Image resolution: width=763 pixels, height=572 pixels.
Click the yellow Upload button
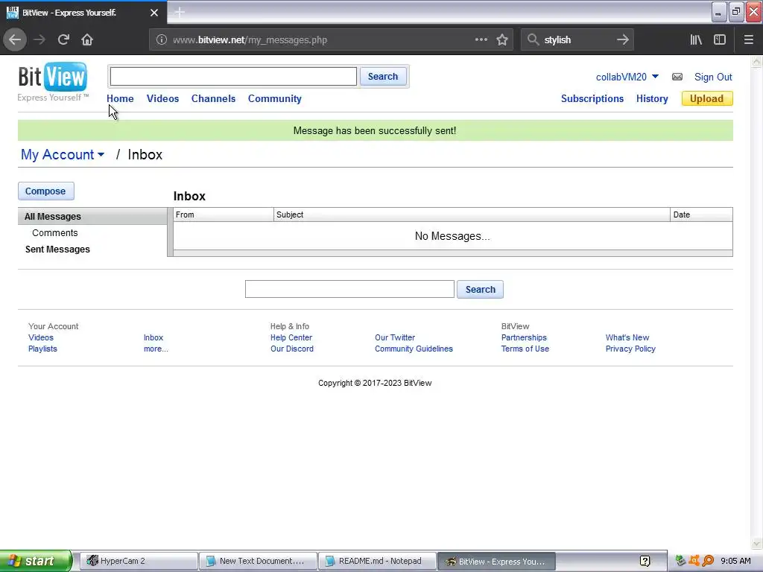pos(707,99)
